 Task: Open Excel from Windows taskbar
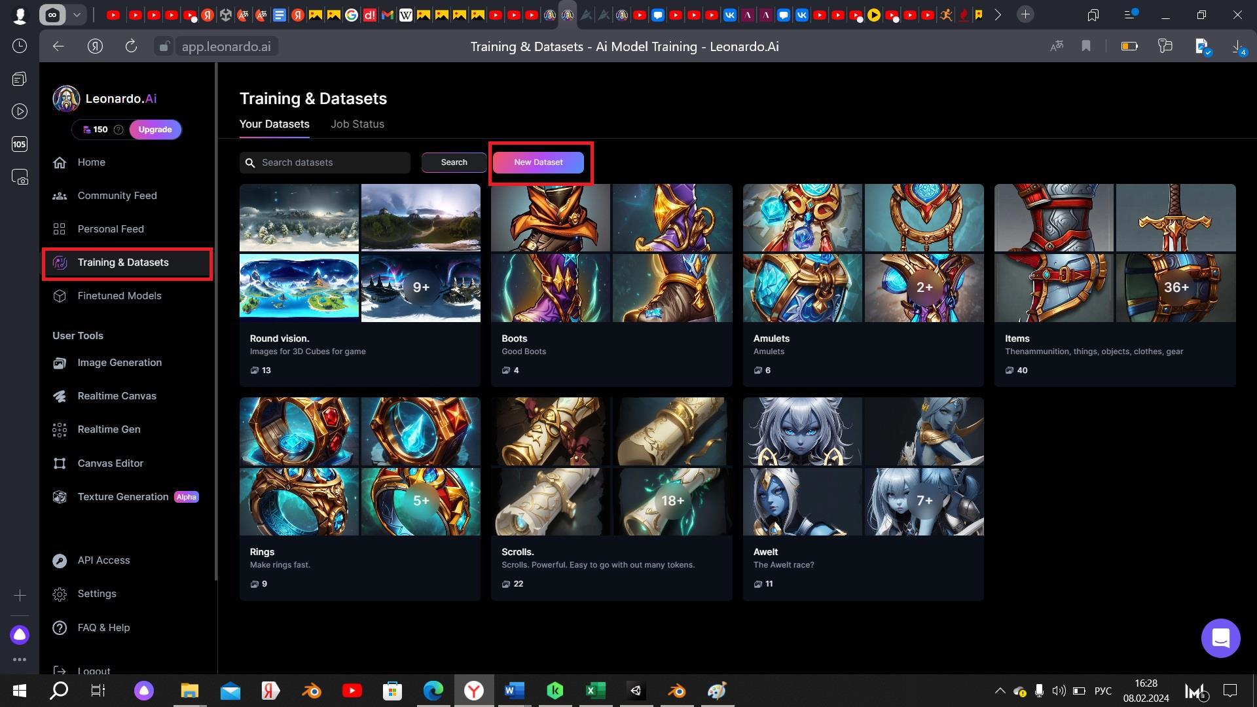click(595, 691)
